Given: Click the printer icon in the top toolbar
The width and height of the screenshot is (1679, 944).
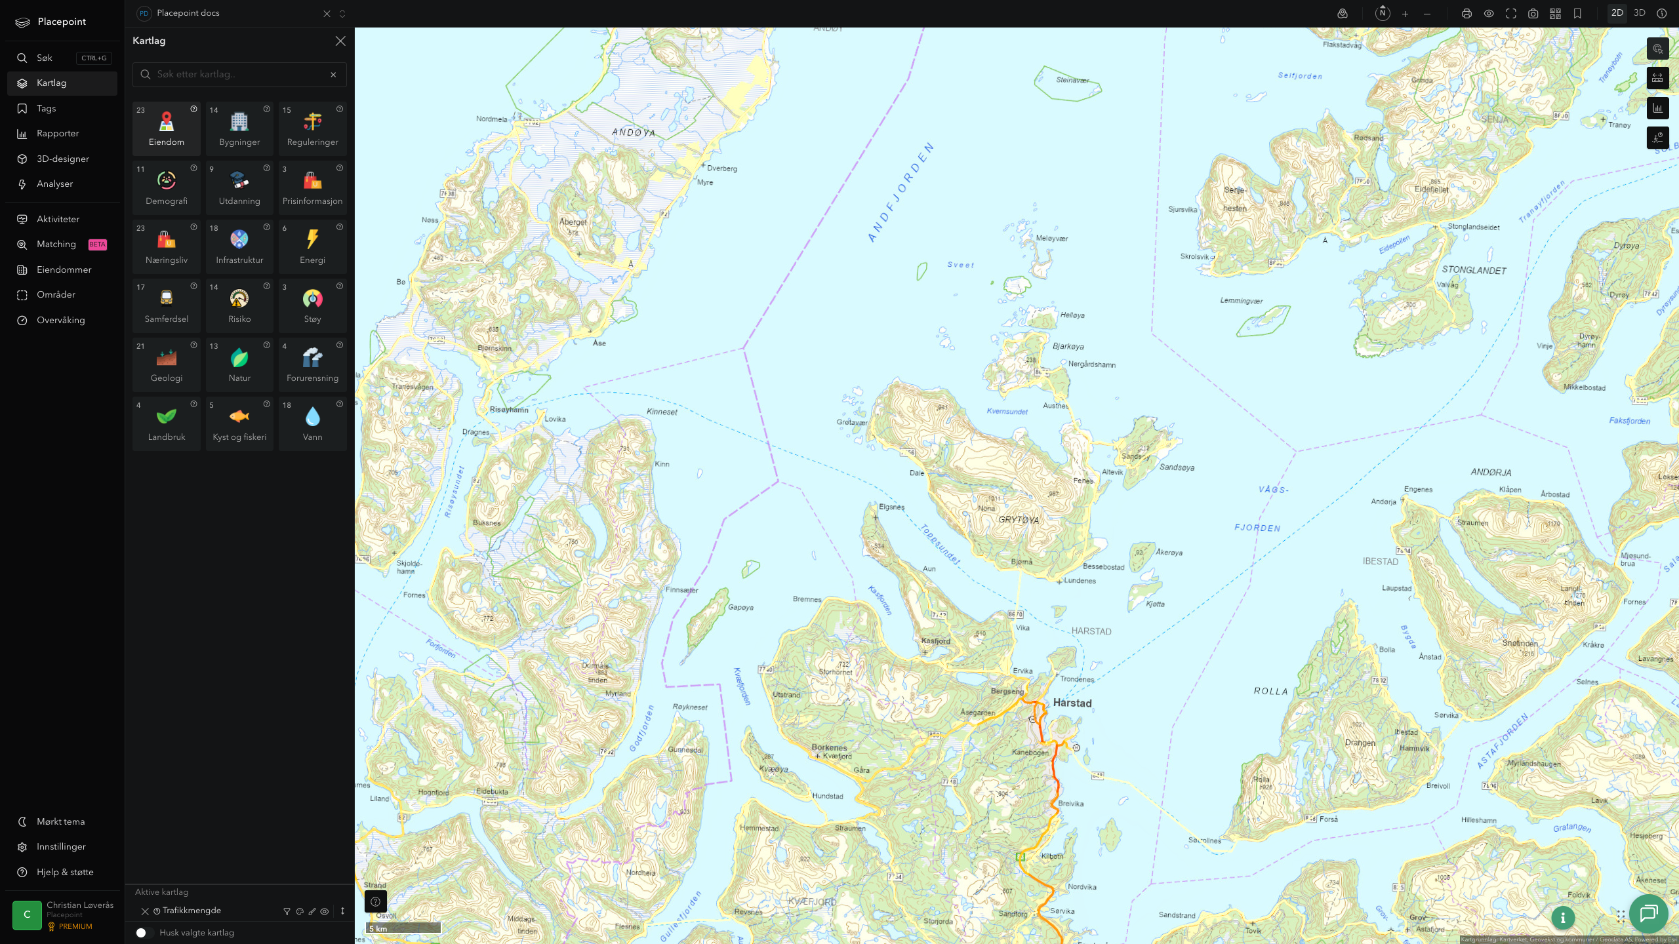Looking at the screenshot, I should coord(1467,14).
